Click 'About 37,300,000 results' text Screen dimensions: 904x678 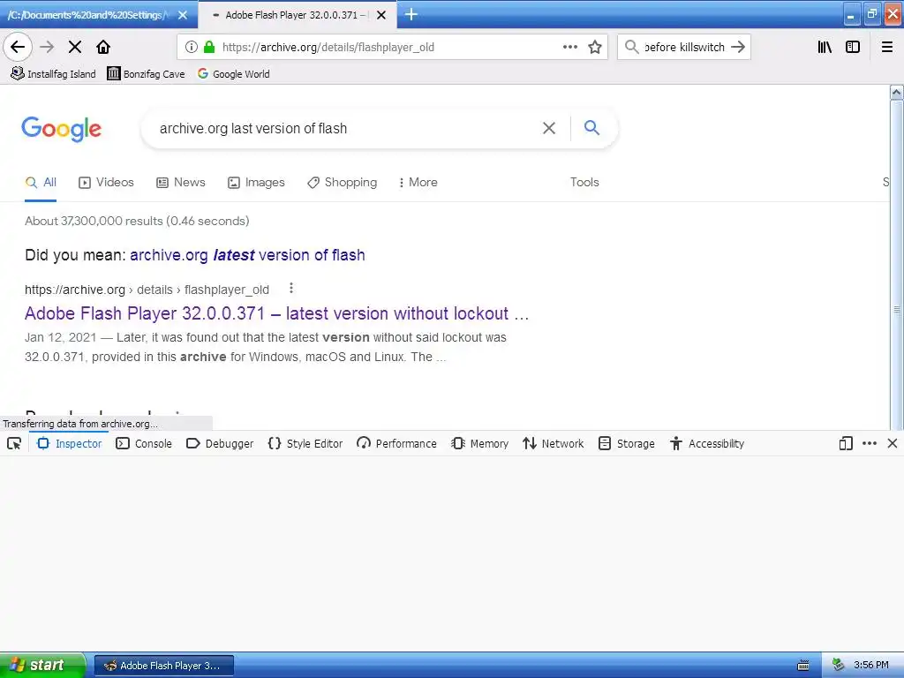pyautogui.click(x=137, y=221)
